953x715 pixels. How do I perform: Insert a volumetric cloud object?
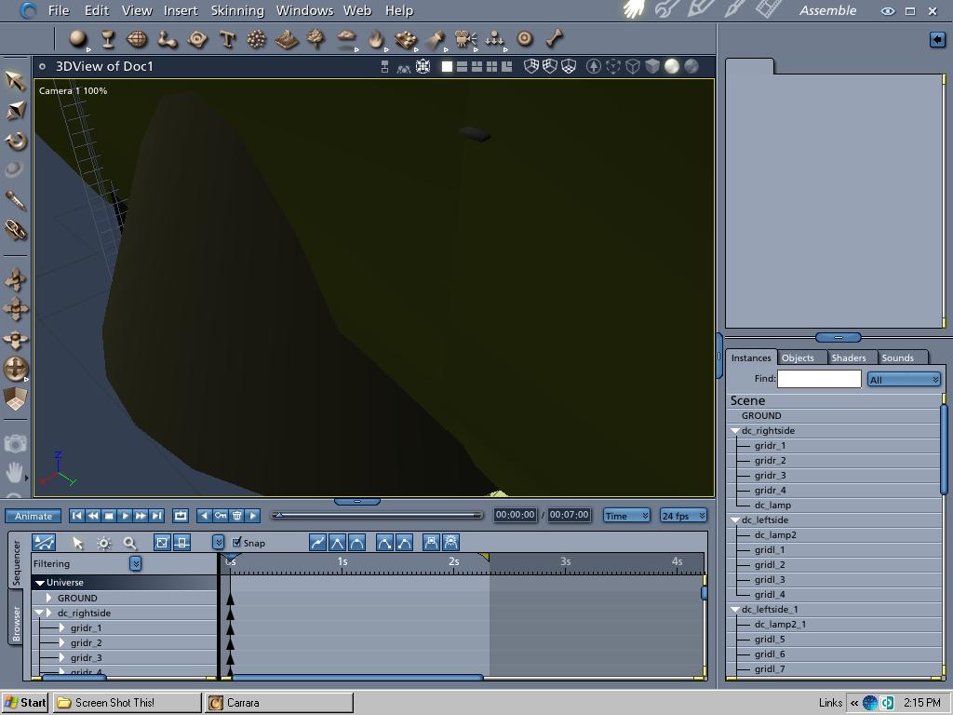pyautogui.click(x=346, y=39)
